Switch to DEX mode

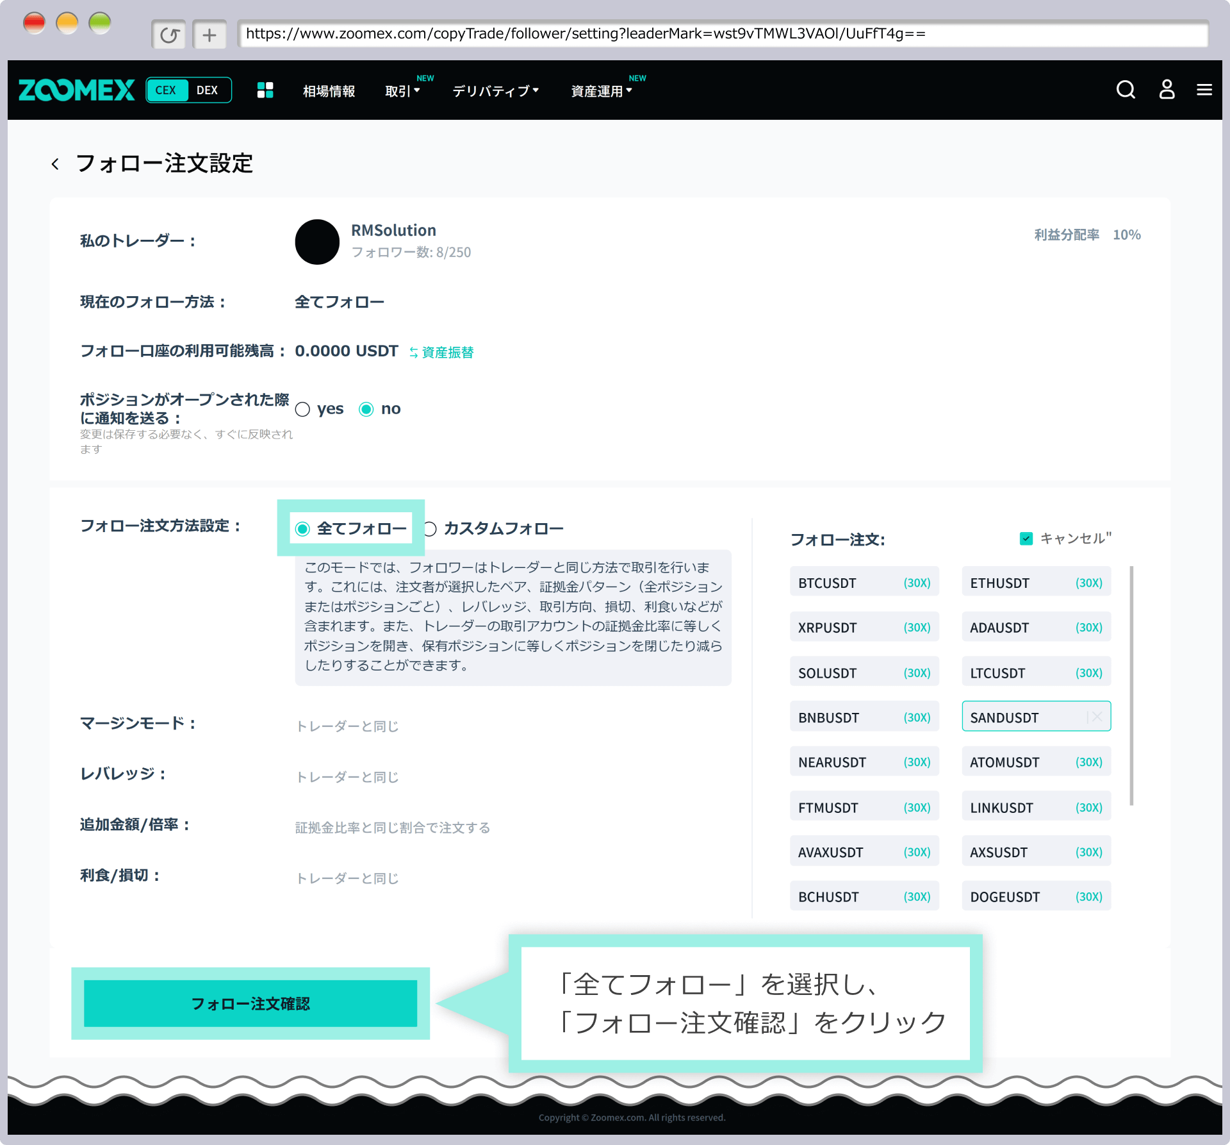(207, 90)
